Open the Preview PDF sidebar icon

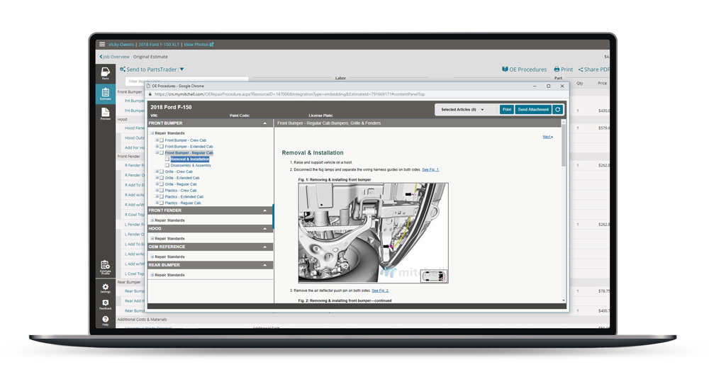105,113
